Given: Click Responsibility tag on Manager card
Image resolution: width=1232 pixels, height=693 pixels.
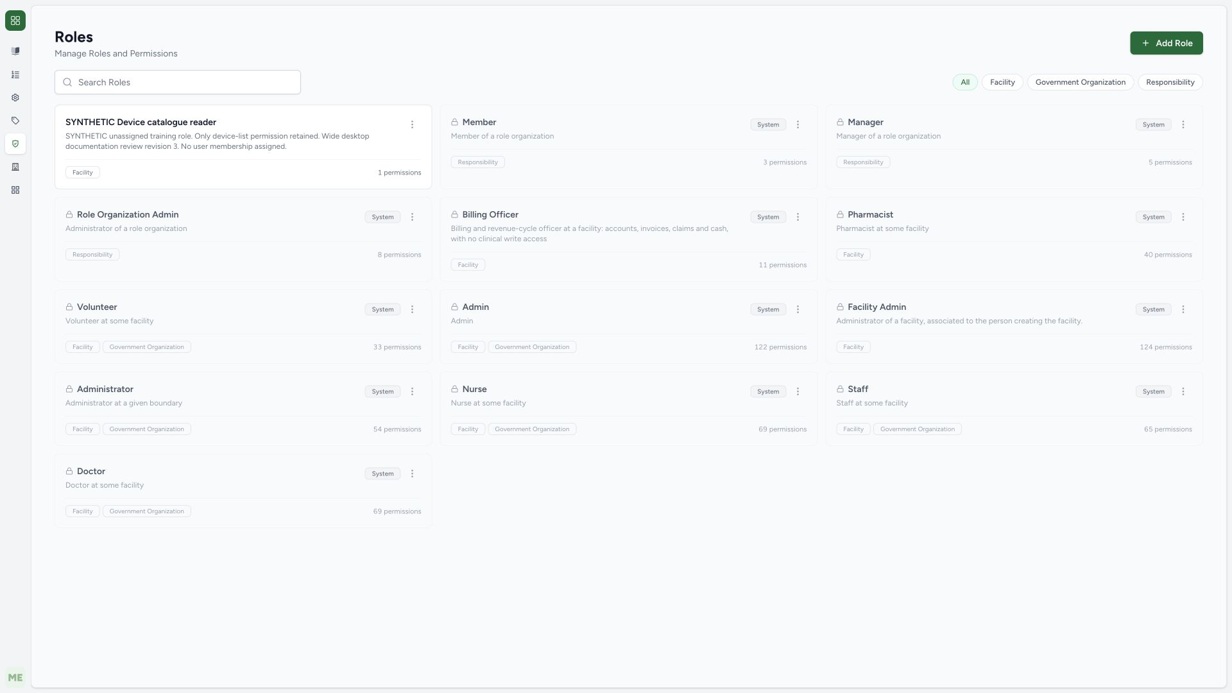Looking at the screenshot, I should tap(863, 162).
